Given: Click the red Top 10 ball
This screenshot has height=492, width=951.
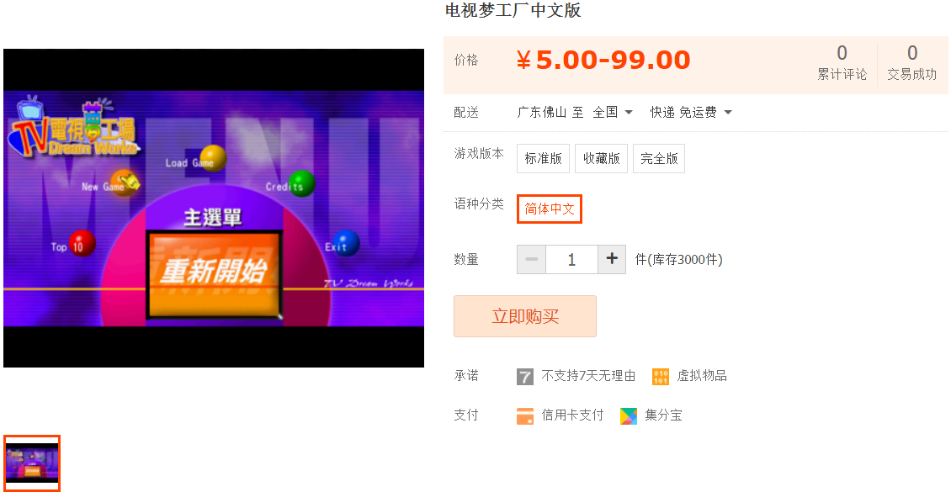Looking at the screenshot, I should pyautogui.click(x=82, y=244).
